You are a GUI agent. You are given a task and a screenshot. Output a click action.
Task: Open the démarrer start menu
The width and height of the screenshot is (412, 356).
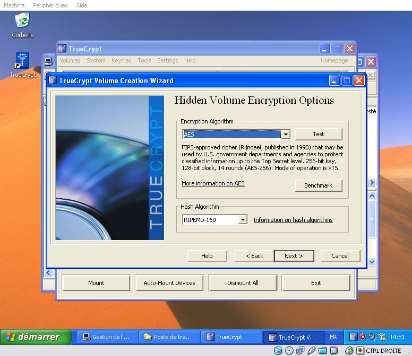point(36,337)
